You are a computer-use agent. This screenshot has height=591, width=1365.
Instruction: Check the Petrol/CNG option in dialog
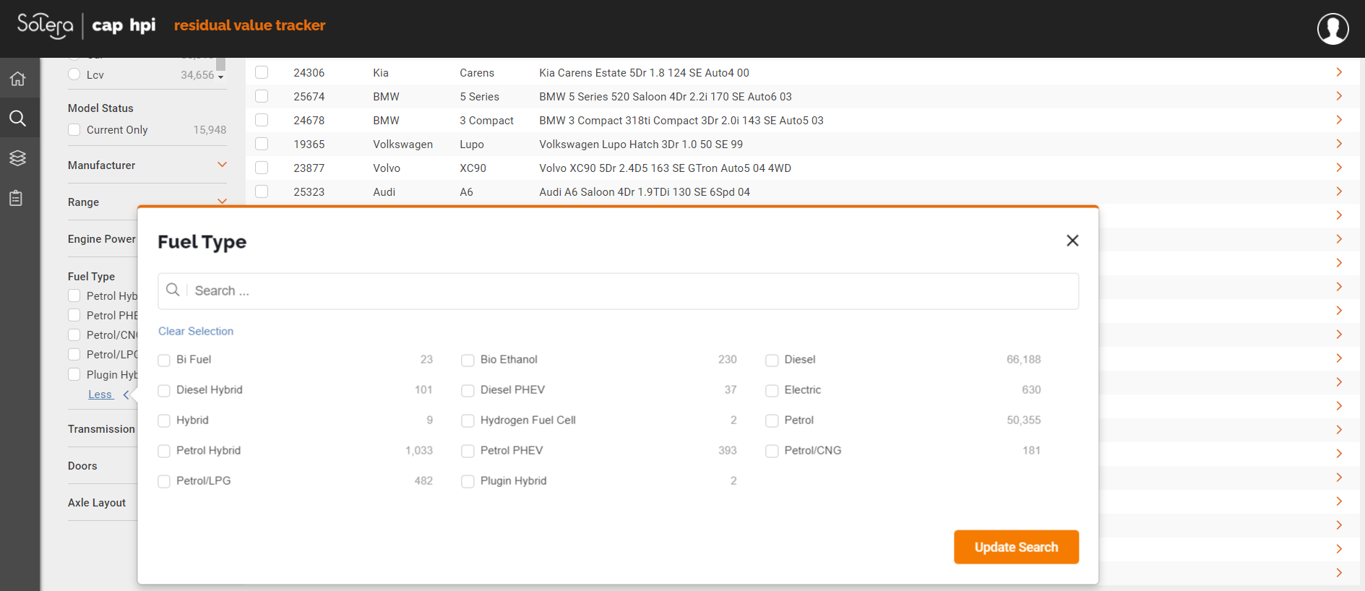[772, 451]
